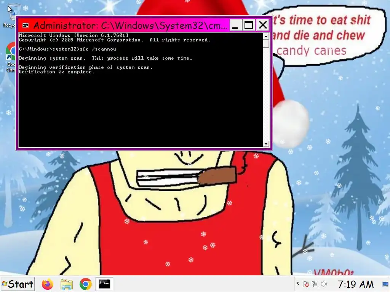Open the network tray icon
This screenshot has width=390, height=292.
pyautogui.click(x=315, y=284)
